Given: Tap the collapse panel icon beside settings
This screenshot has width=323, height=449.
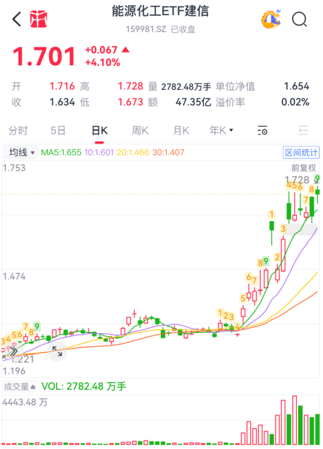Looking at the screenshot, I should (x=303, y=131).
